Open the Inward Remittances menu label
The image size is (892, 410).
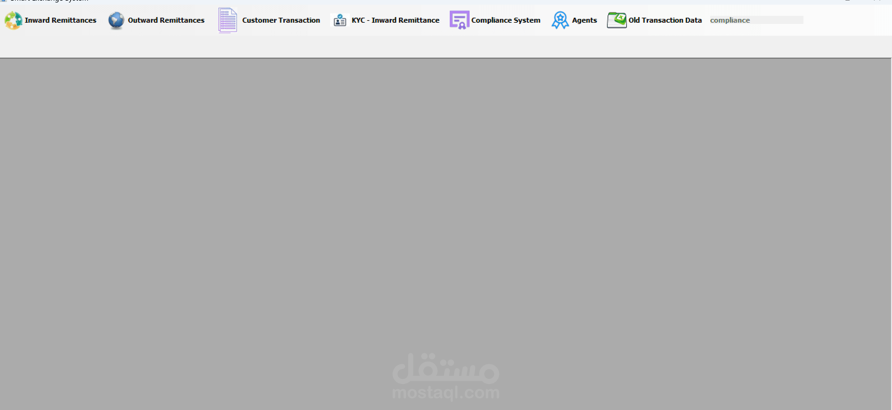60,20
